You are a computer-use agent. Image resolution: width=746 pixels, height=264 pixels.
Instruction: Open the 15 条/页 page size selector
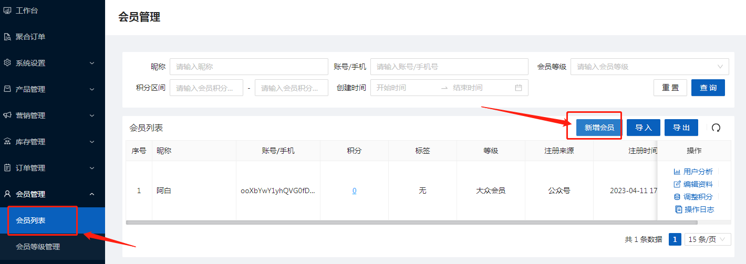[x=708, y=239]
